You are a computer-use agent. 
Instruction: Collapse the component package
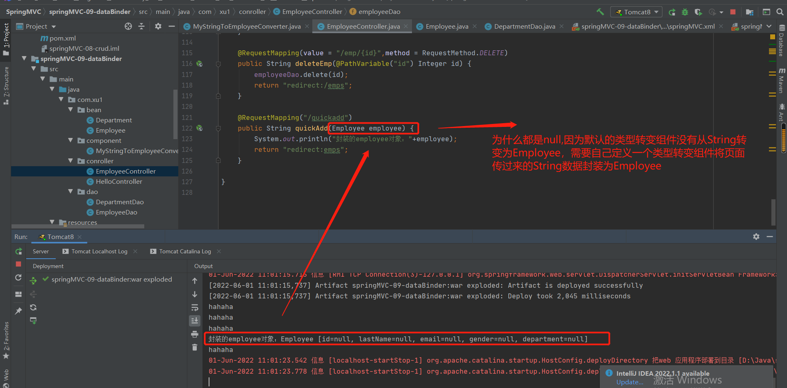tap(71, 140)
